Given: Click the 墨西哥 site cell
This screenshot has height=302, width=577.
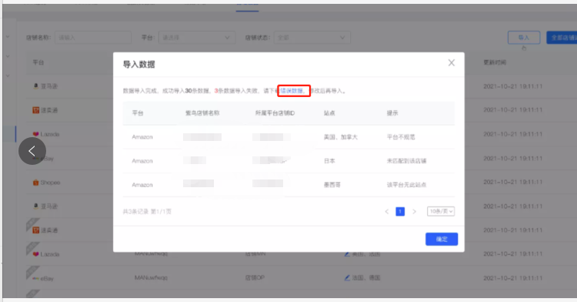Looking at the screenshot, I should pos(332,185).
